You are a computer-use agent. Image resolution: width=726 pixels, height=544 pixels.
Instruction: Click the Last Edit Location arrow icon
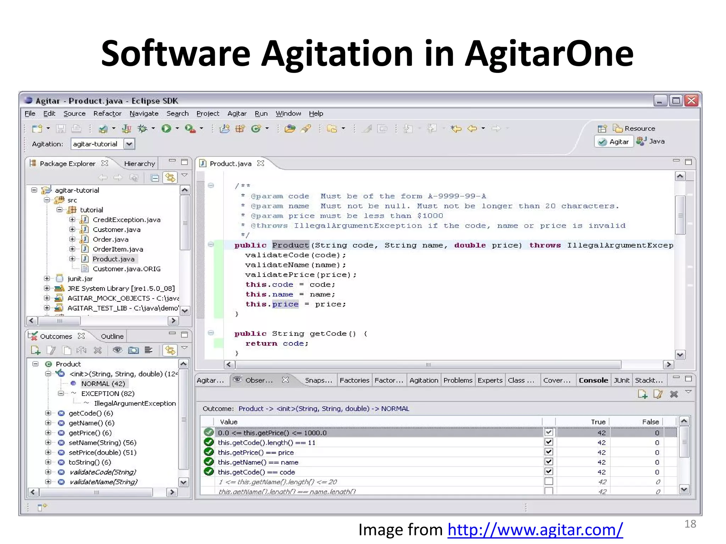(456, 129)
